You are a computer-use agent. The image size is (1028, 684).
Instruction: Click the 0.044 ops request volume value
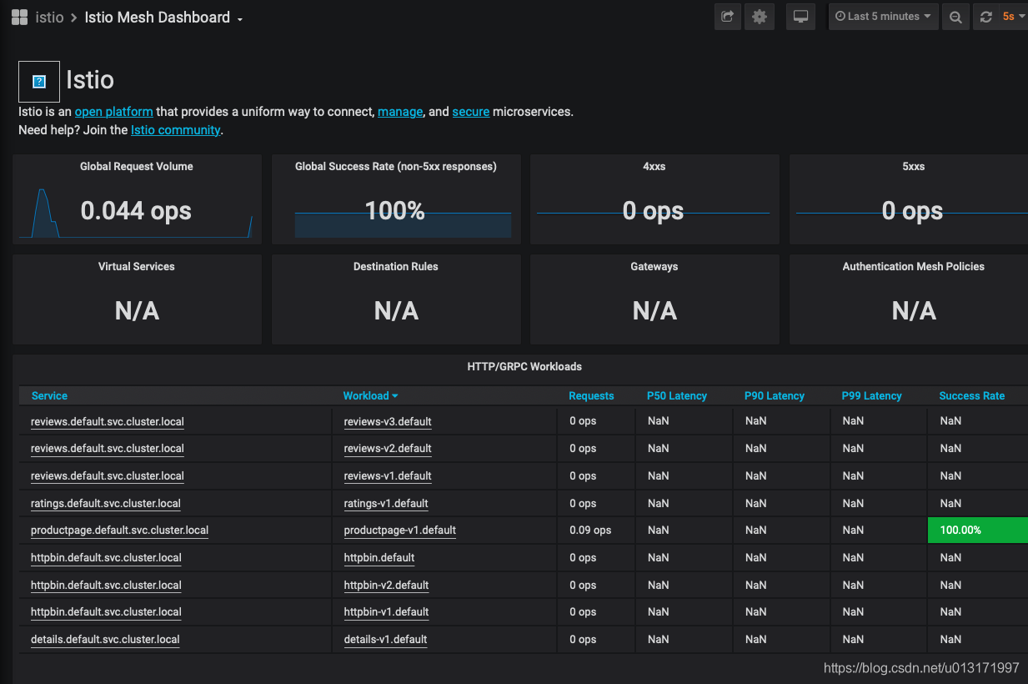click(x=136, y=211)
